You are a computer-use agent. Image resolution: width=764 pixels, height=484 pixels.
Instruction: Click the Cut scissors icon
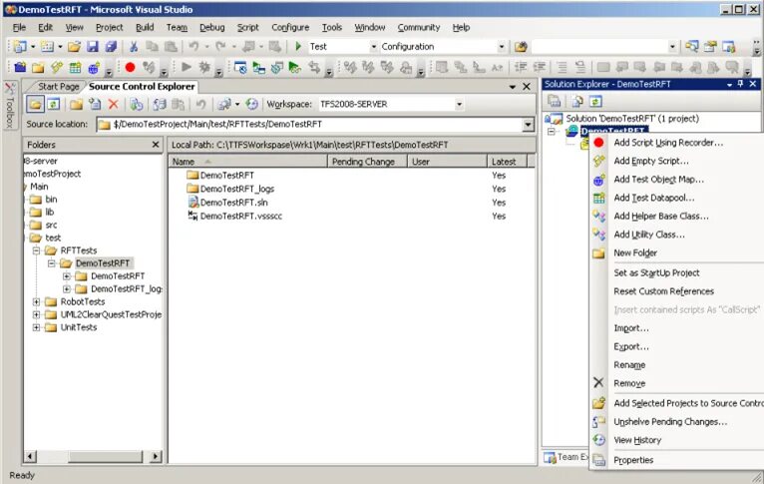pyautogui.click(x=134, y=47)
